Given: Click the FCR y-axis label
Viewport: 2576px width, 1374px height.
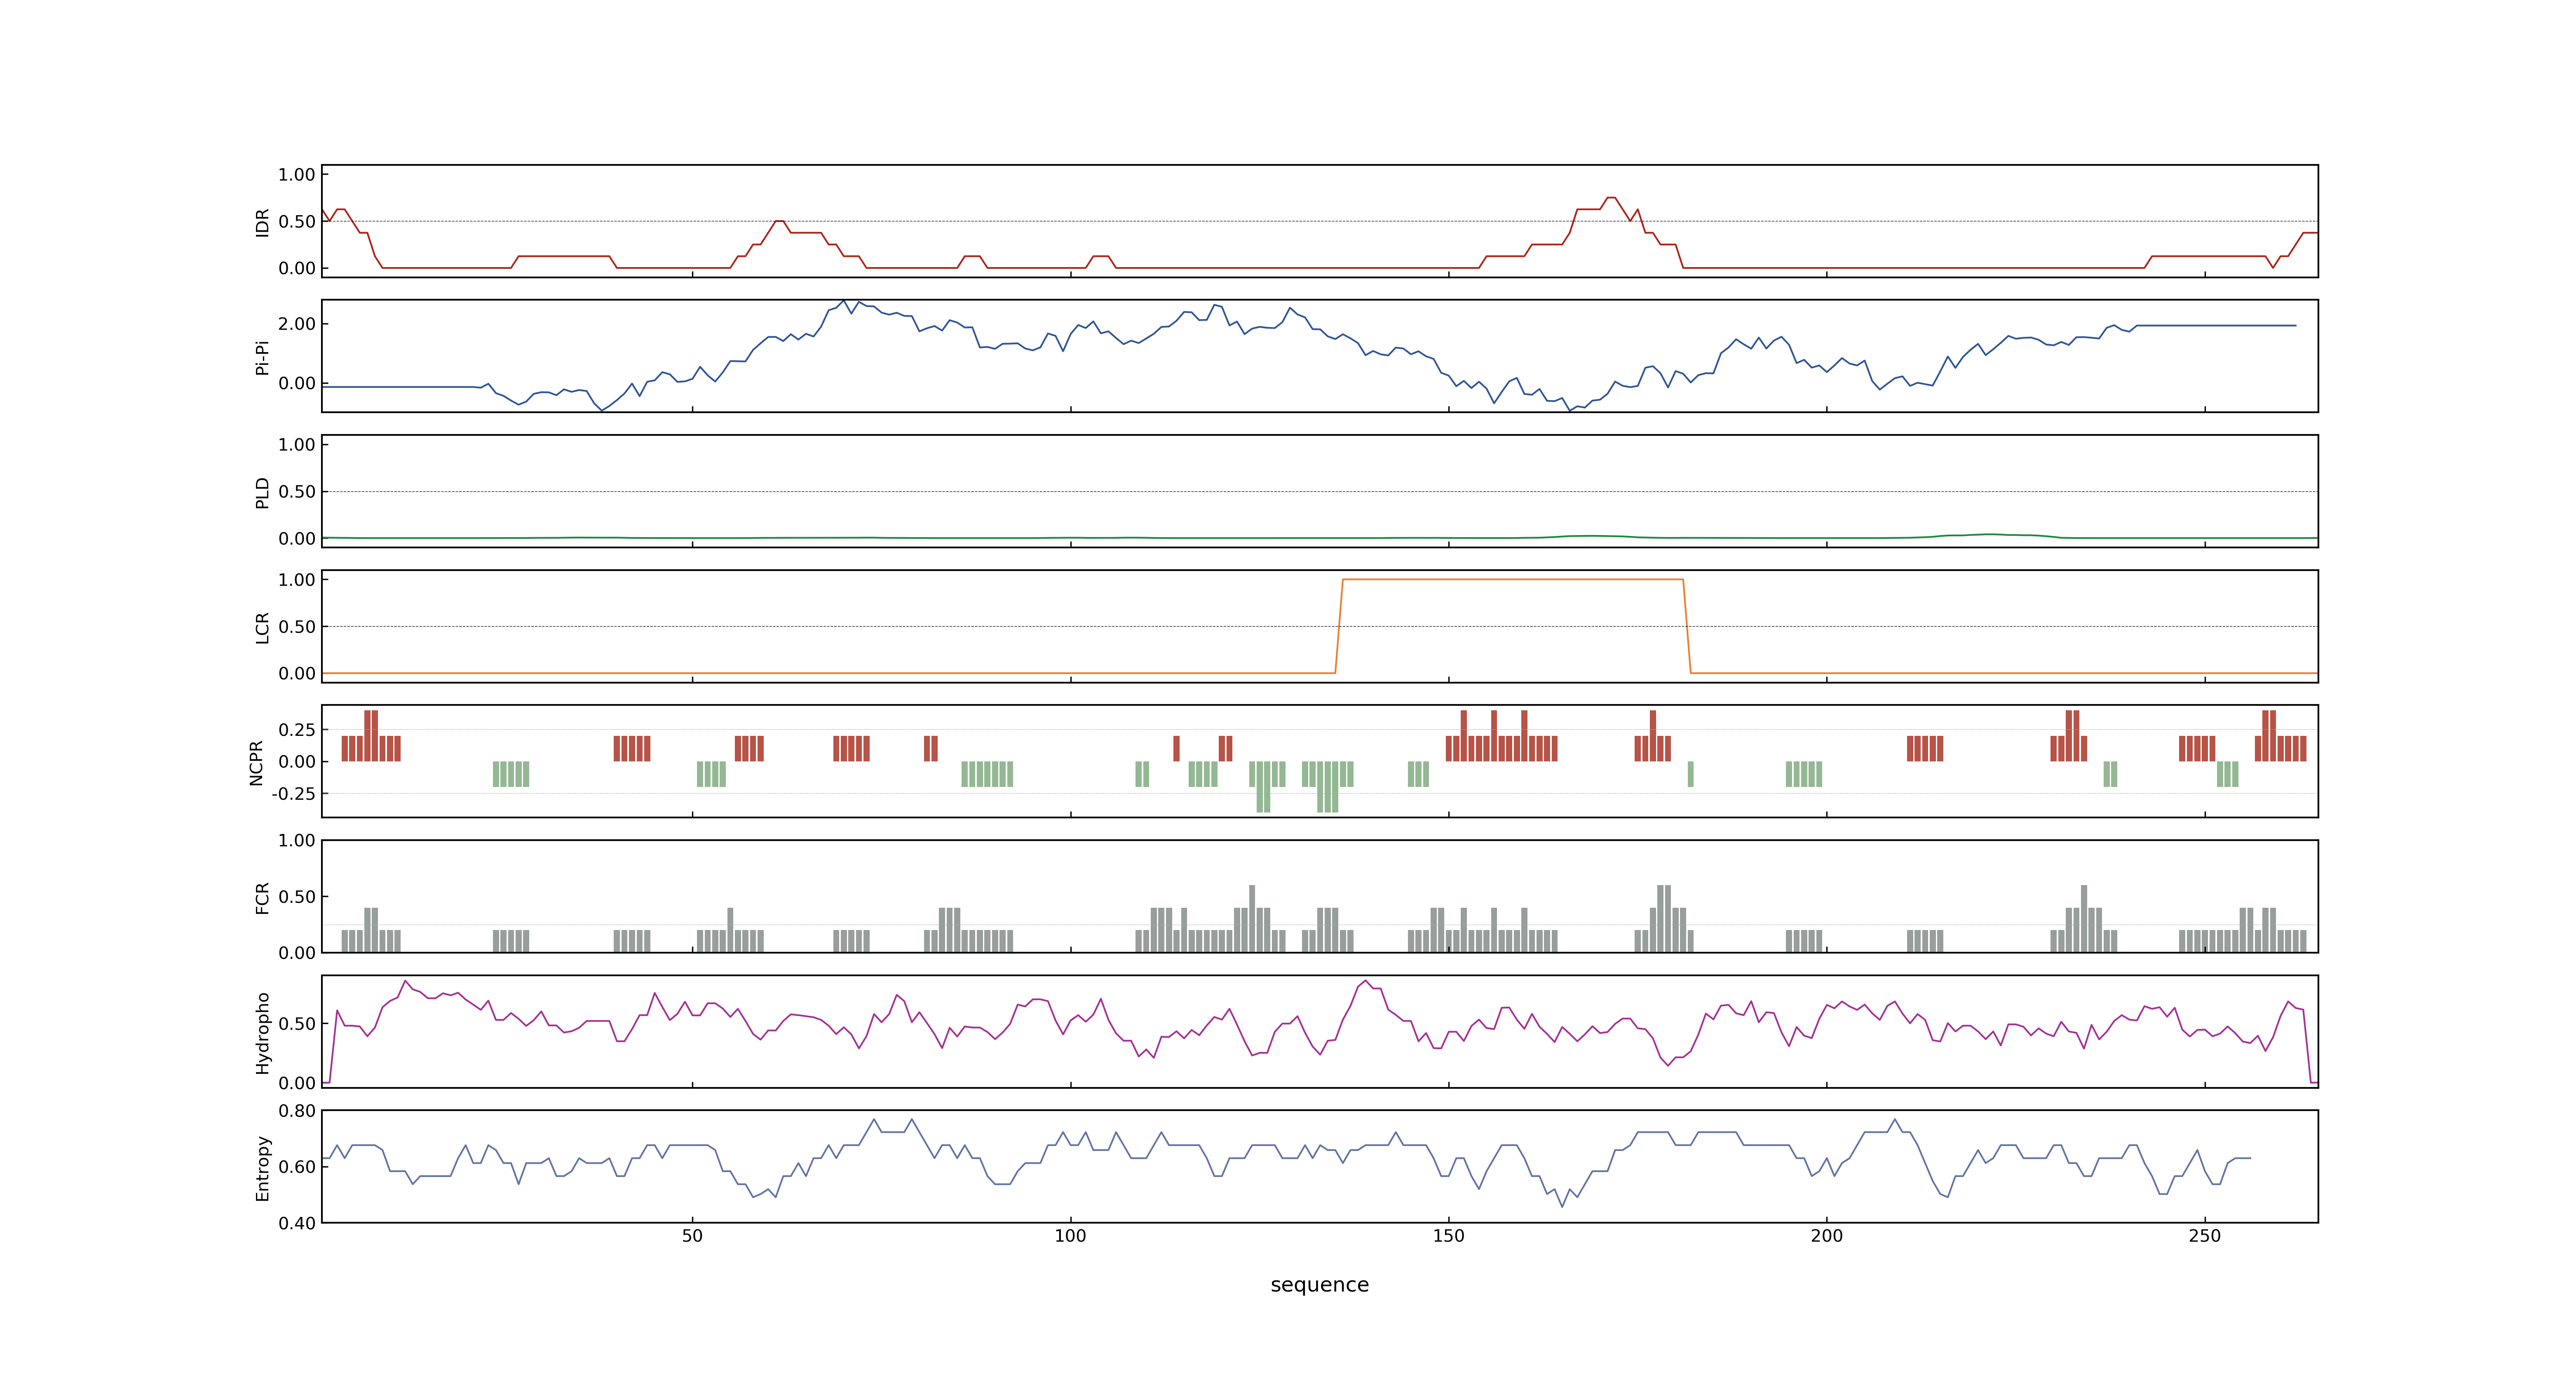Looking at the screenshot, I should [x=263, y=897].
